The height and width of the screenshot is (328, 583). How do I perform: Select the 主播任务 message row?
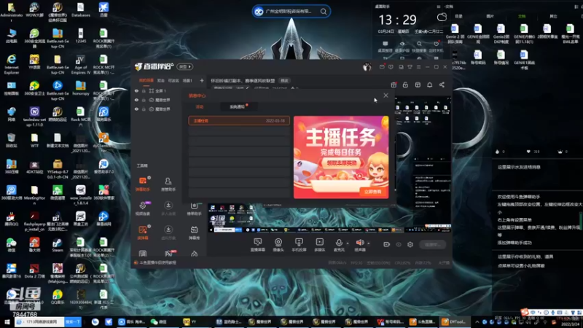coord(239,121)
